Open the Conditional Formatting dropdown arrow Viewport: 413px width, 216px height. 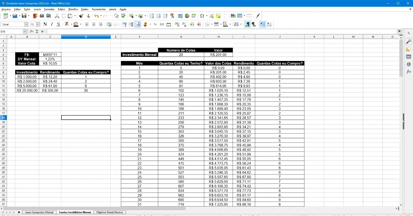tap(241, 24)
